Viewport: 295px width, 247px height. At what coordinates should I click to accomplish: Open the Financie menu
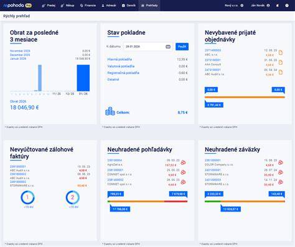click(x=88, y=6)
